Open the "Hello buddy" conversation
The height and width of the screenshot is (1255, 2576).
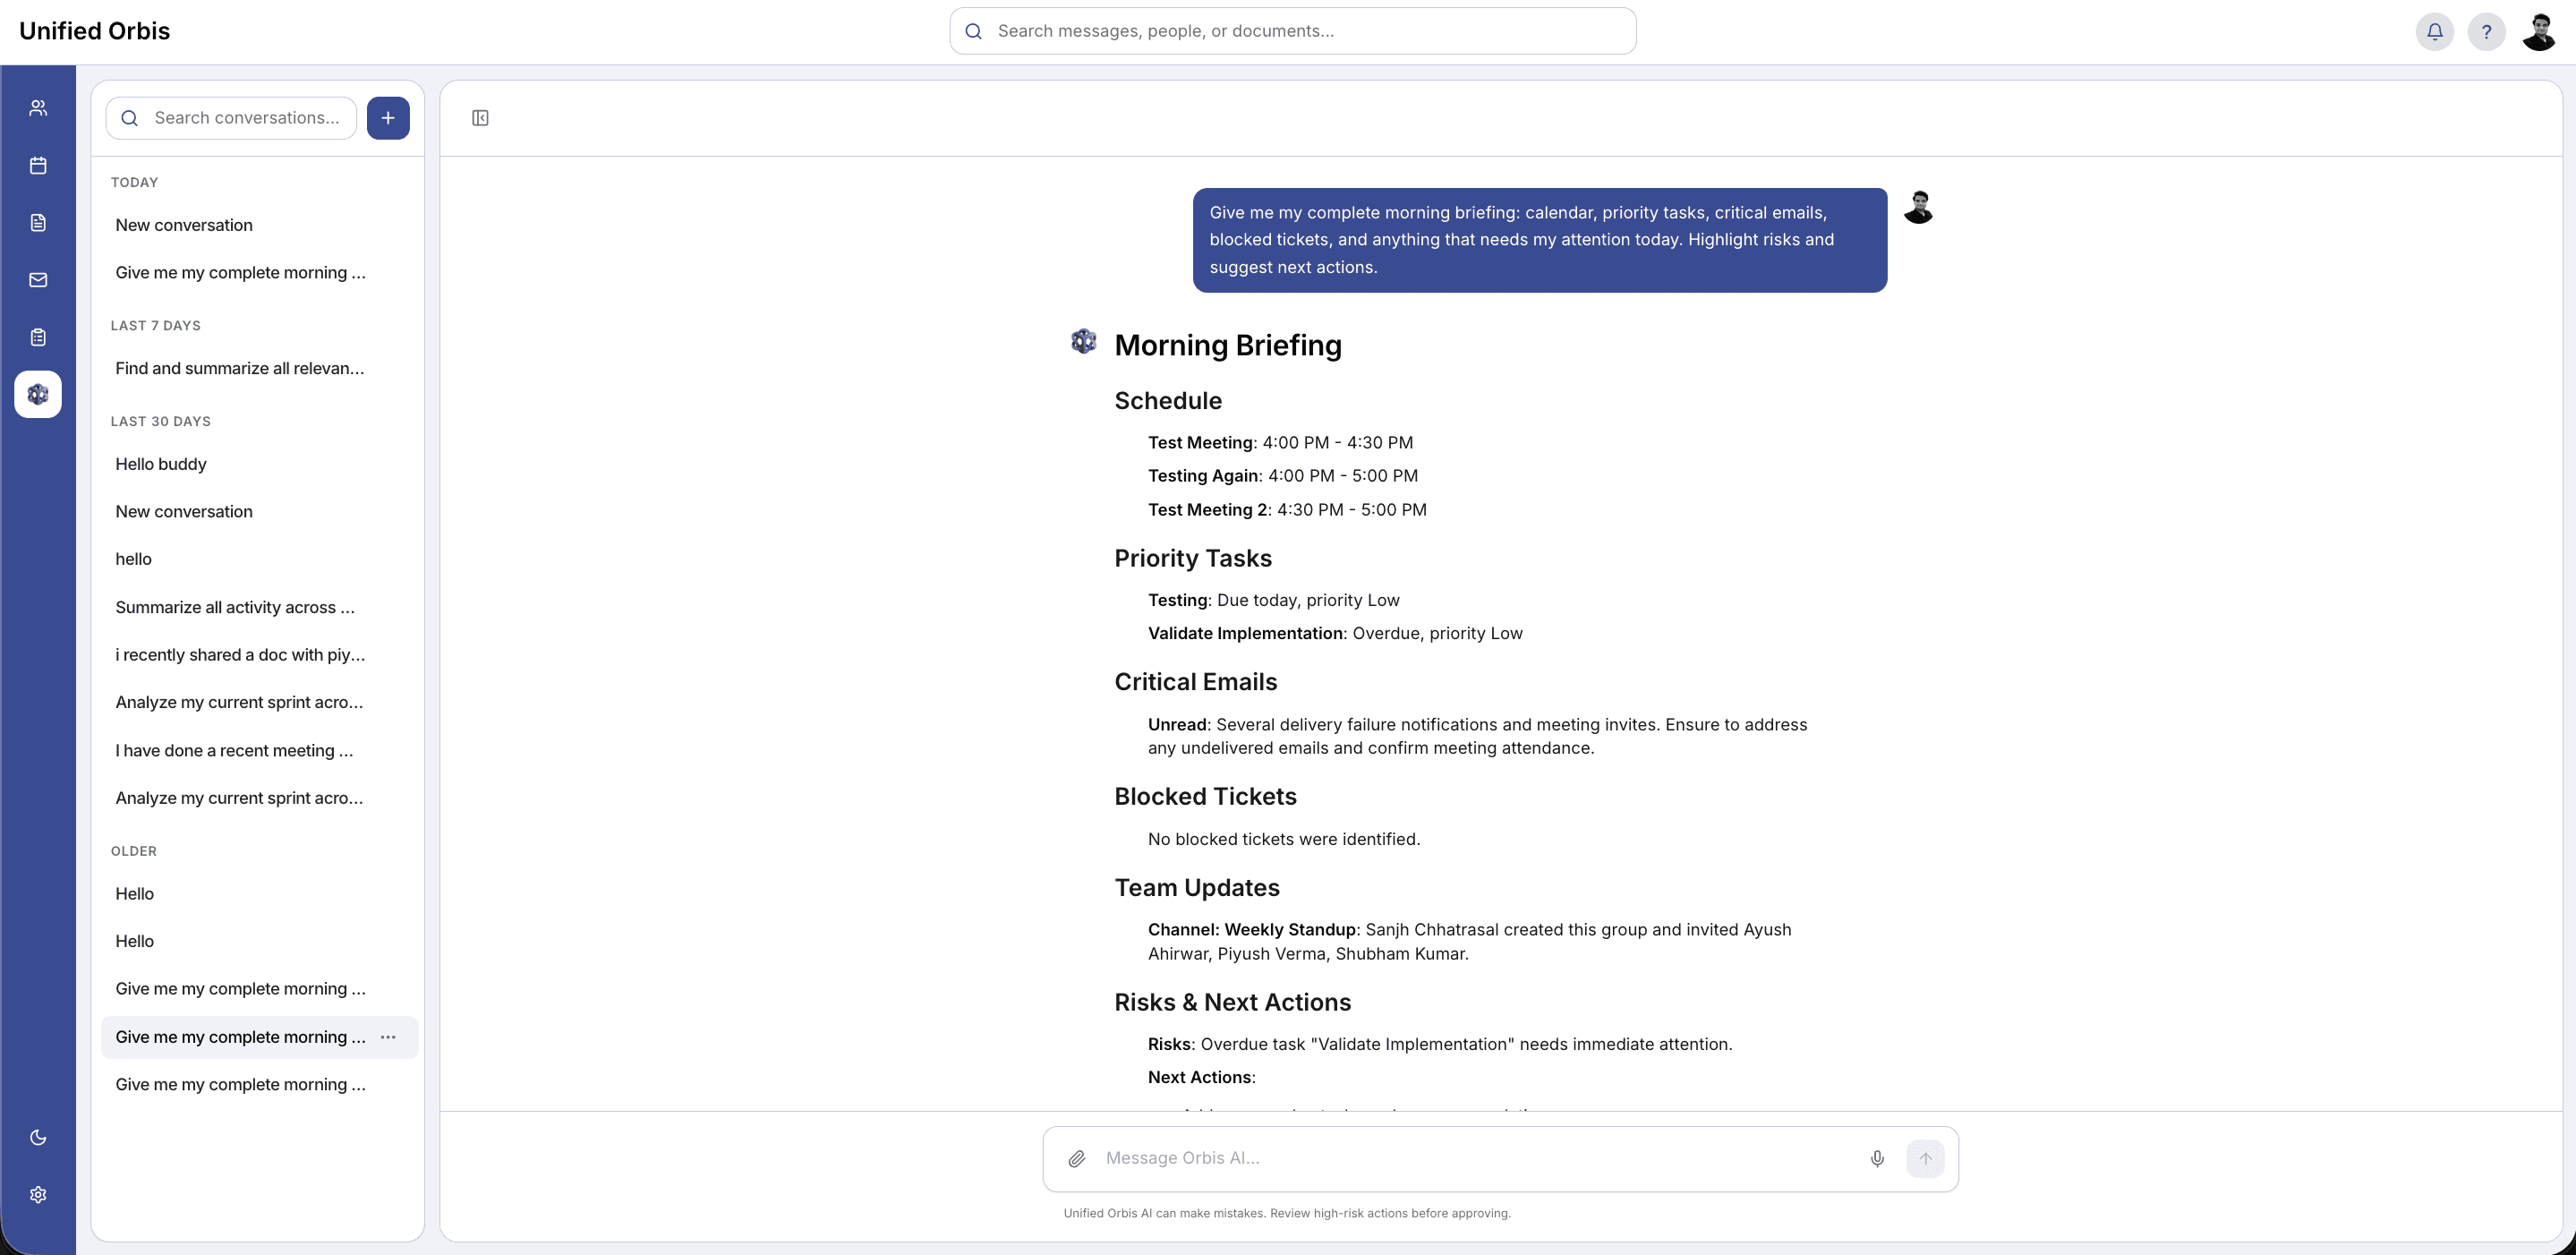pyautogui.click(x=259, y=464)
